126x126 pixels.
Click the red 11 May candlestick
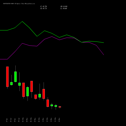pyautogui.click(x=44, y=94)
